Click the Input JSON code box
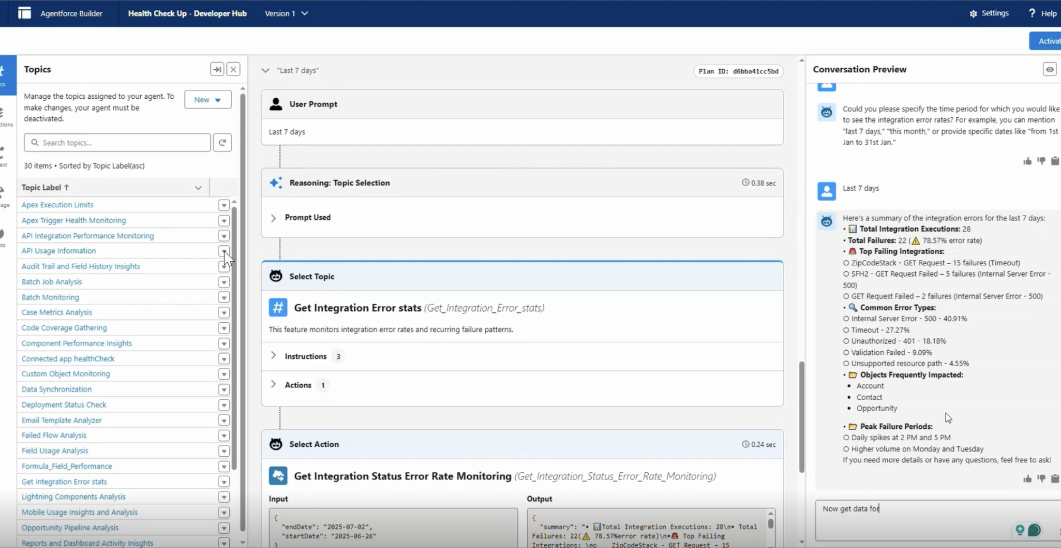The width and height of the screenshot is (1061, 548). 393,528
